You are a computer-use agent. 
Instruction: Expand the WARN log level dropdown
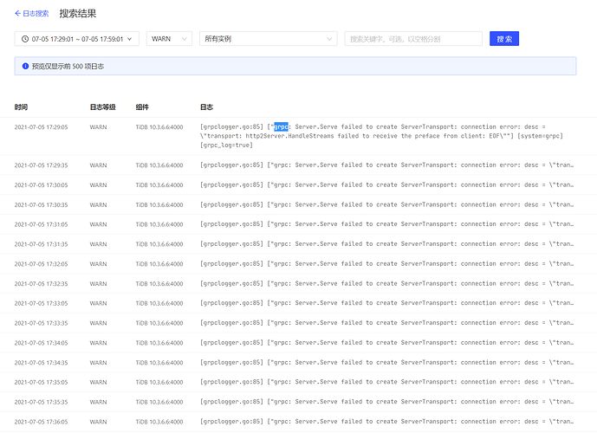[x=169, y=39]
